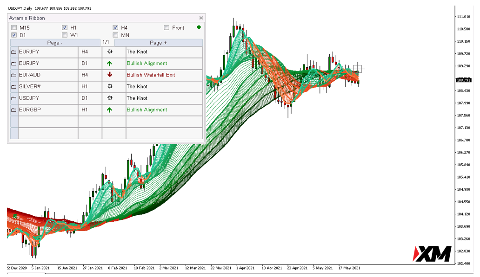Viewport: 480px width, 277px height.
Task: Select the SILVER# symbol cell
Action: (48, 86)
